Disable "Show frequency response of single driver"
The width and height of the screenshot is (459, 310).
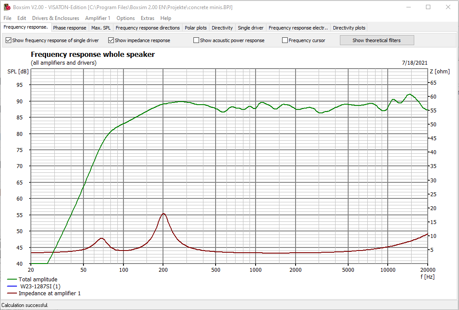(x=8, y=40)
